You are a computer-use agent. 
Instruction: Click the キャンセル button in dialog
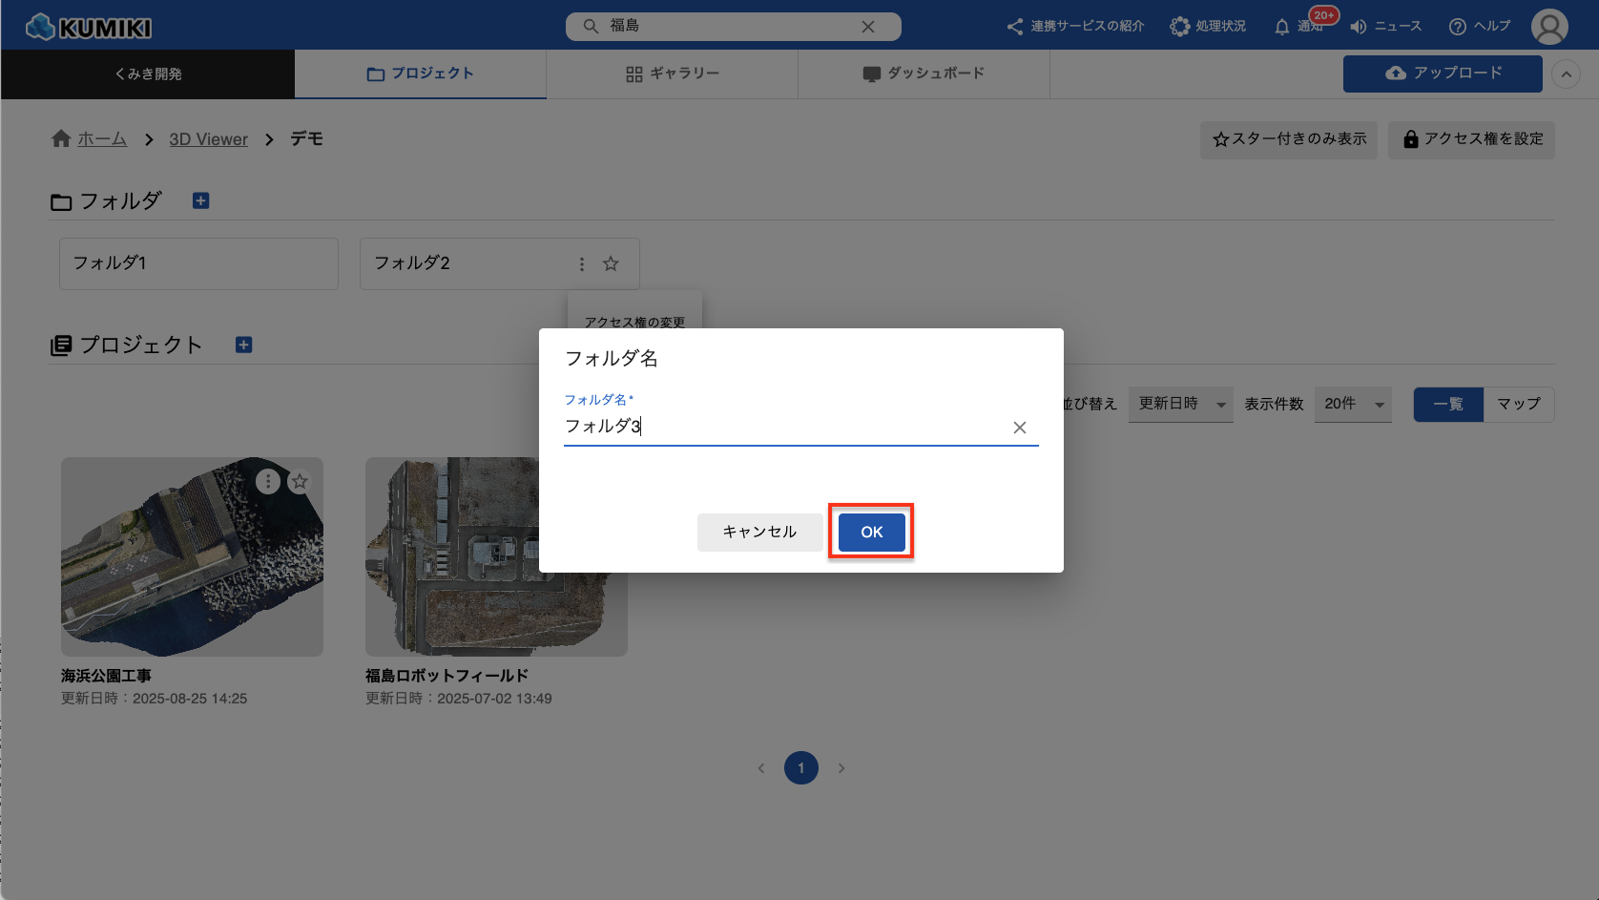pos(759,533)
